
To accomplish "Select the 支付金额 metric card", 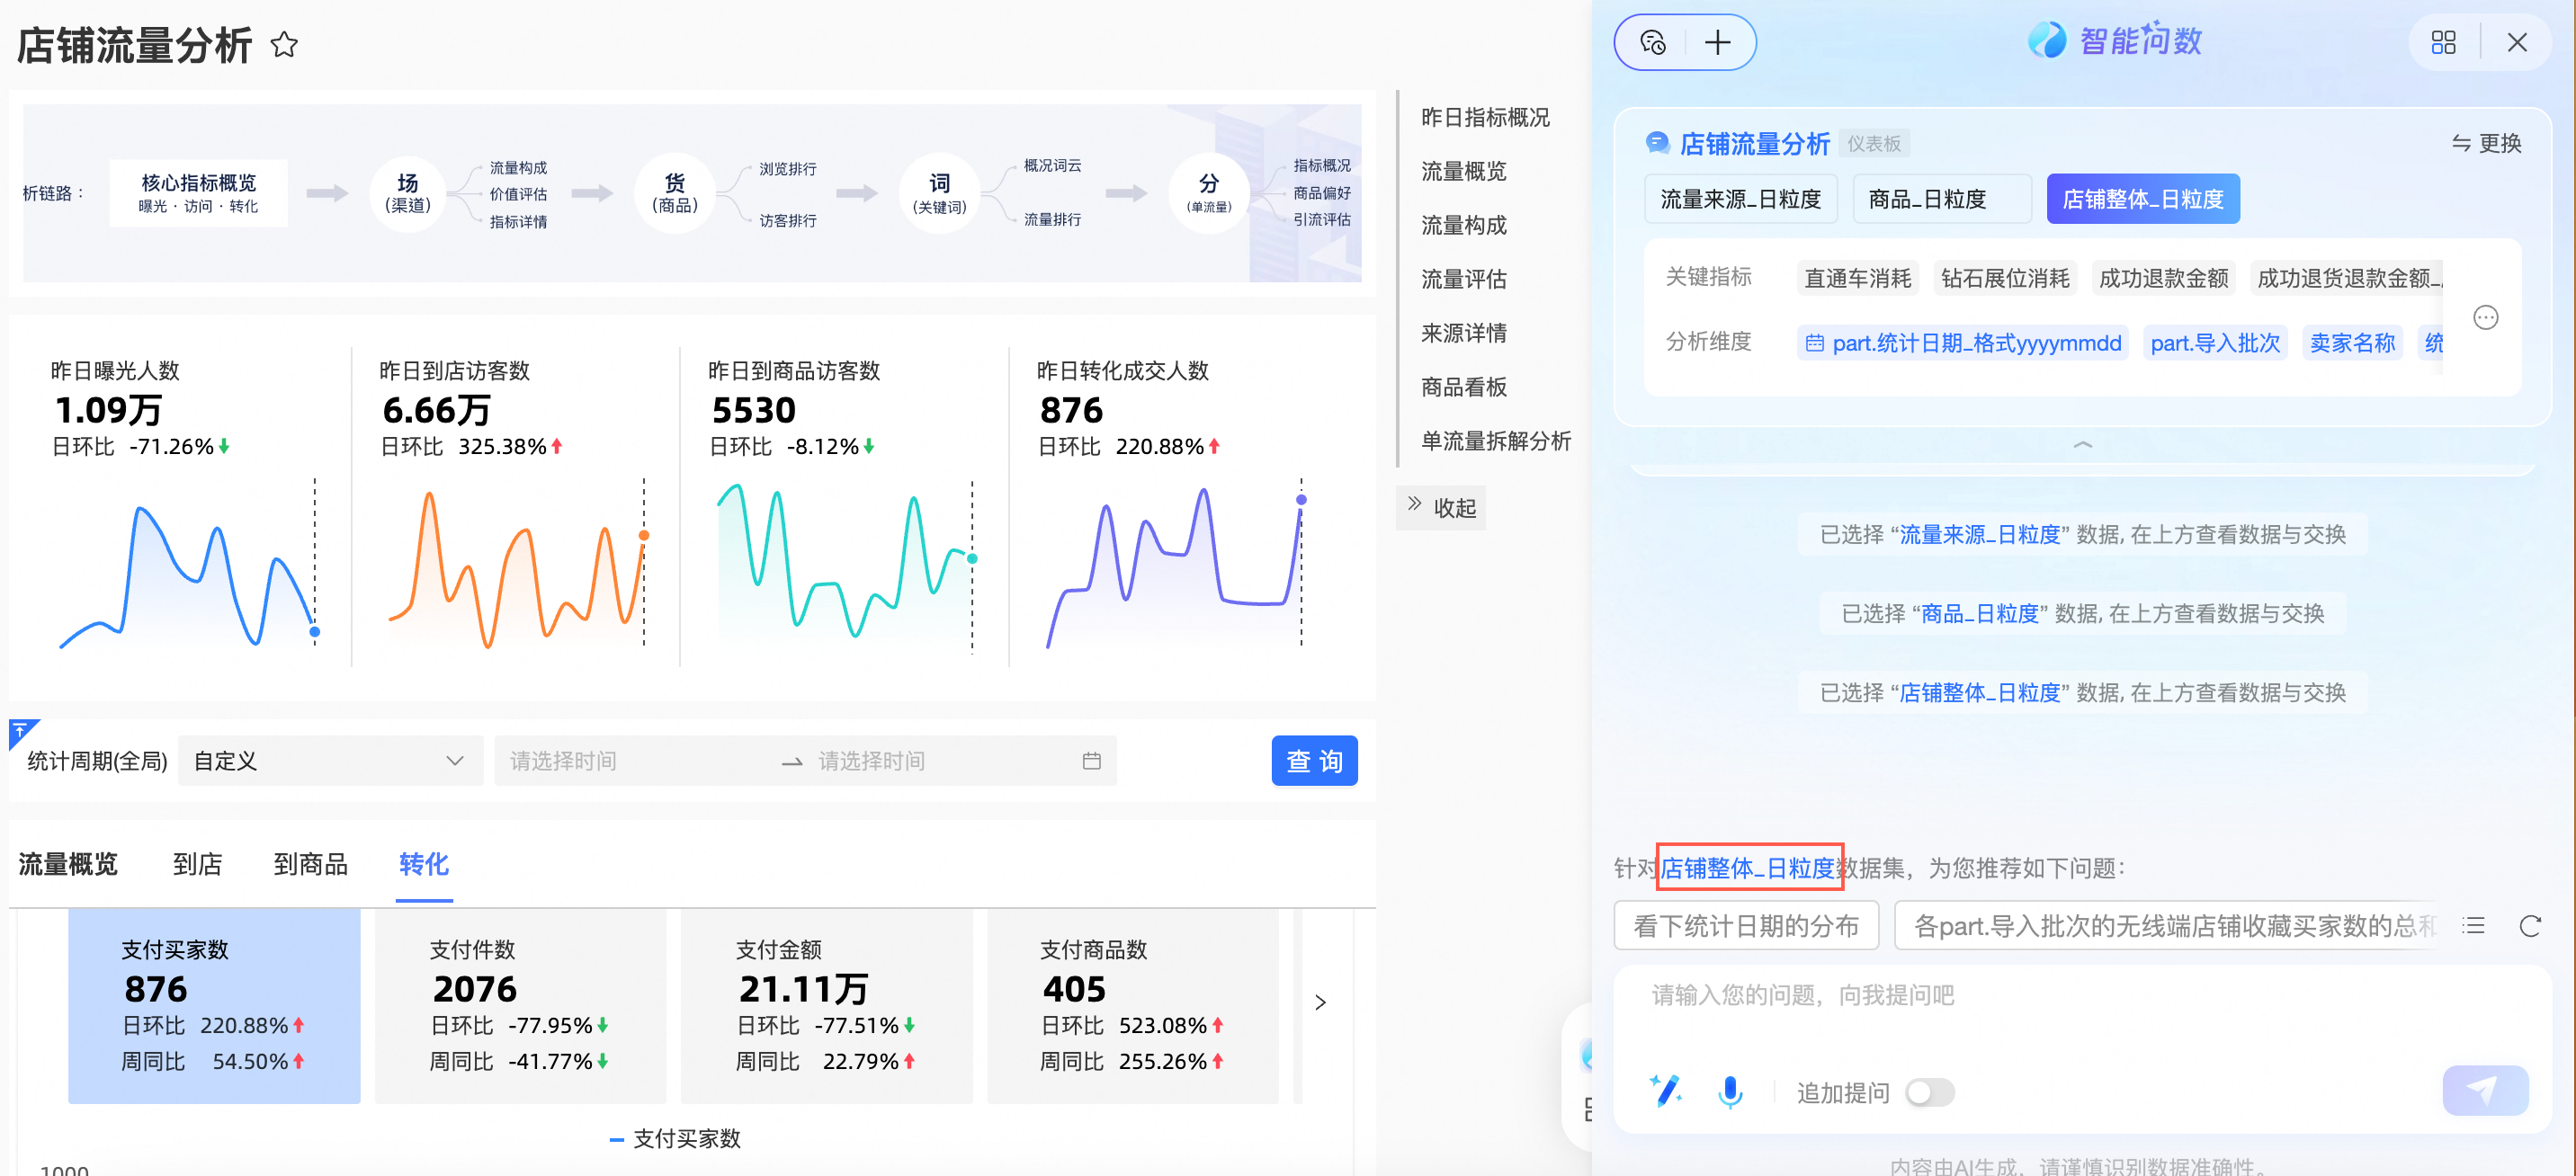I will [827, 1006].
